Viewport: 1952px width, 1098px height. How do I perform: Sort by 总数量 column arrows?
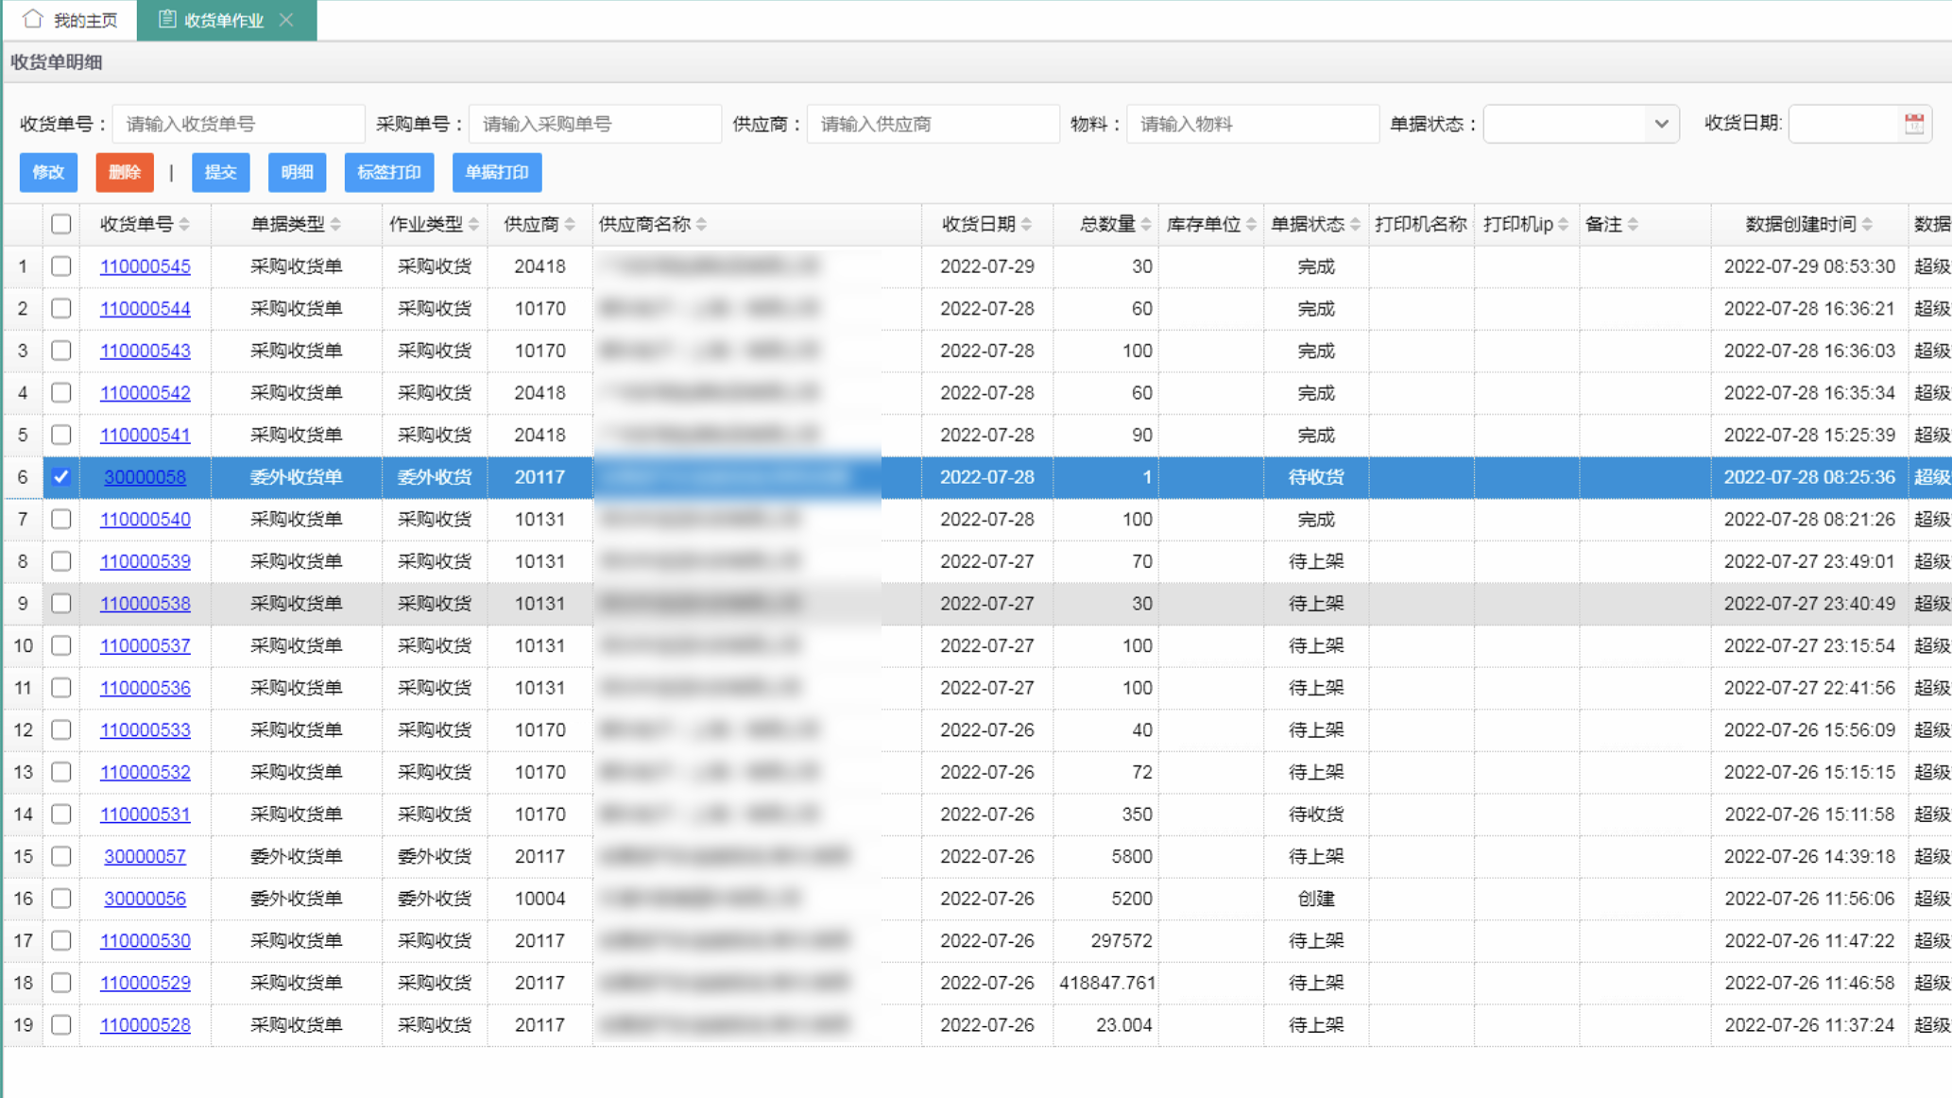coord(1146,225)
